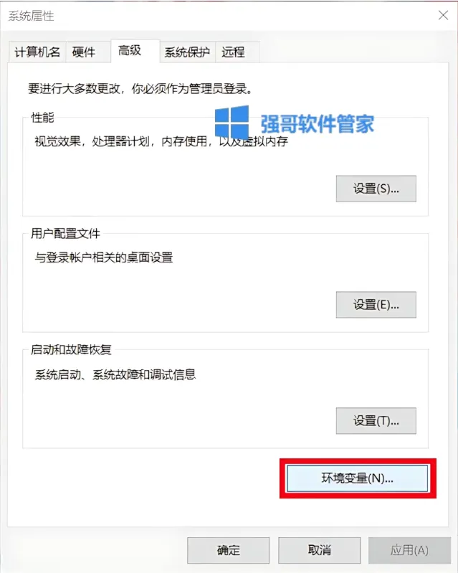Screen dimensions: 458x573
Task: Select the 高级 tab
Action: (130, 50)
